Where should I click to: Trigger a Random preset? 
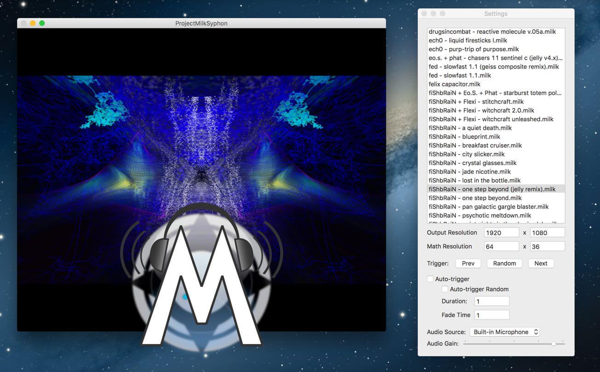click(x=504, y=263)
